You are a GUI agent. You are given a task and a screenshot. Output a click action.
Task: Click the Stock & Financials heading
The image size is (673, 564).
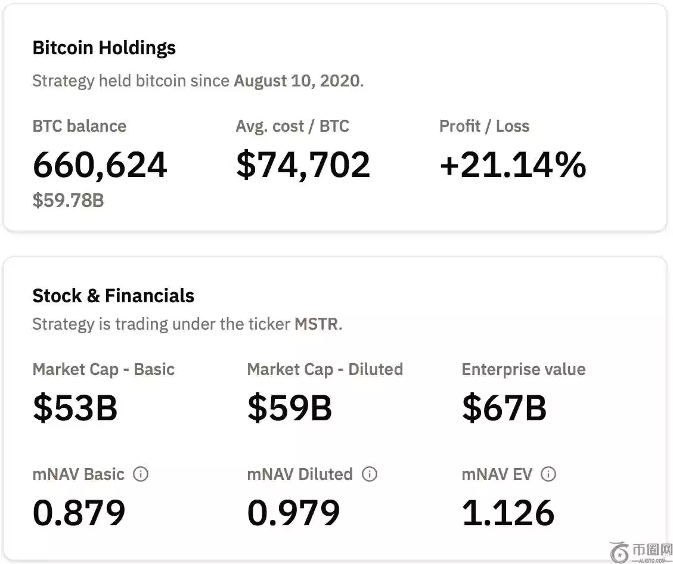point(113,296)
